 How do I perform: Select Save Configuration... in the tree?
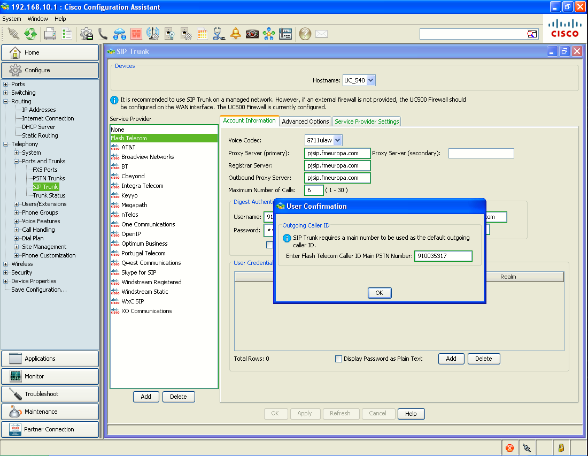39,290
